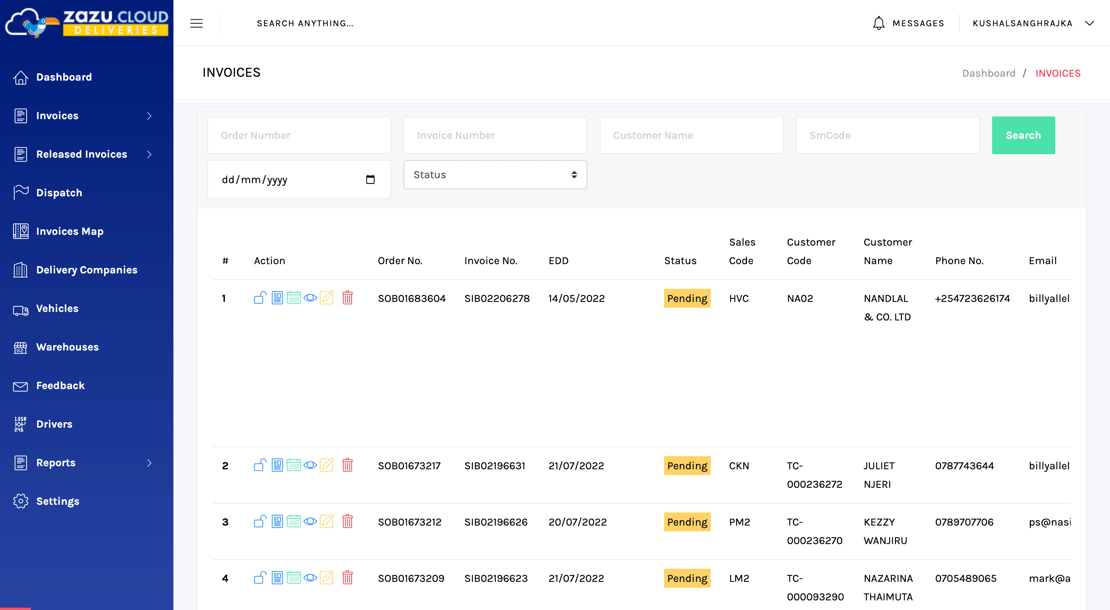Viewport: 1110px width, 610px height.
Task: Click the Customer Name input field
Action: (691, 135)
